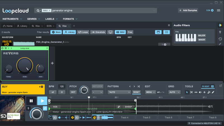Open the hamburger menu at top right
Screen dimensions: 224x126
pos(218,10)
